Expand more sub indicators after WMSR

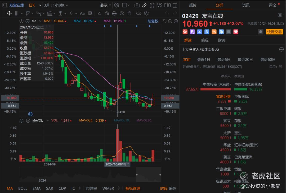pos(119,188)
